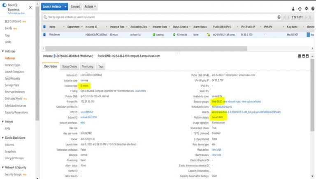
Task: Select the third details pane layout icon
Action: [x=307, y=56]
